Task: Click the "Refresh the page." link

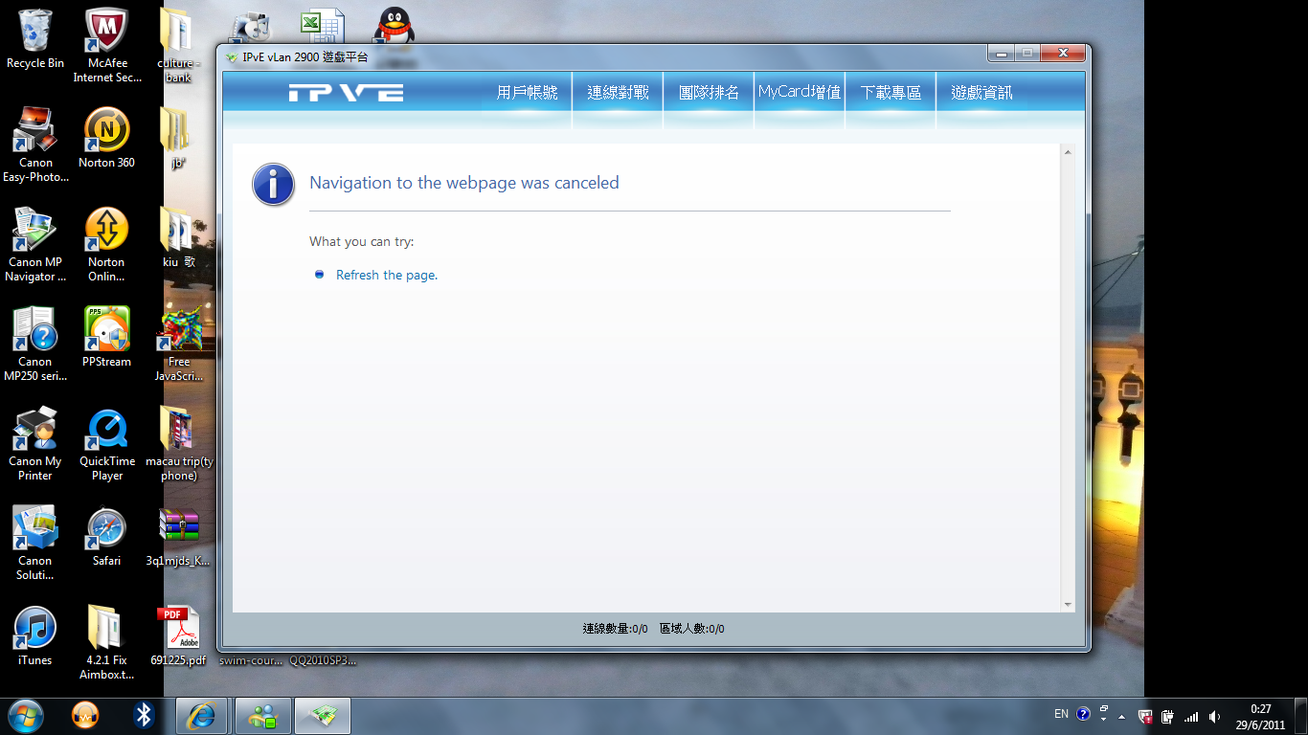Action: coord(387,276)
